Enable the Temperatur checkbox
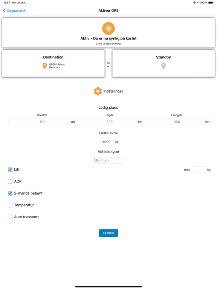 pos(10,205)
